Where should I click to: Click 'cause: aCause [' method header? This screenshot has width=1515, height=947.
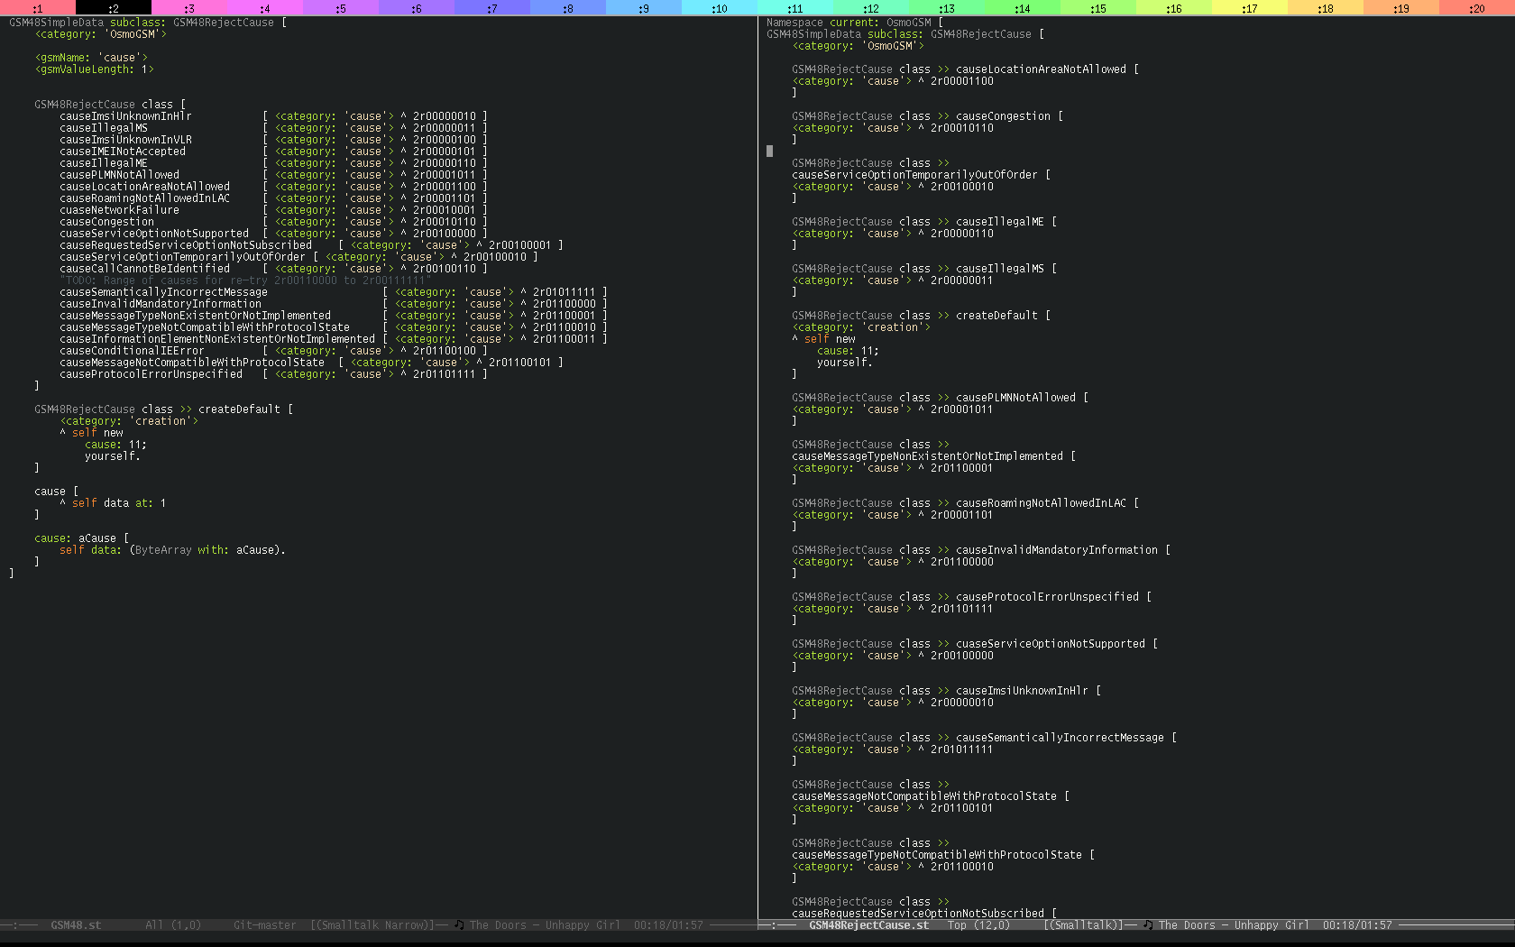tap(82, 538)
